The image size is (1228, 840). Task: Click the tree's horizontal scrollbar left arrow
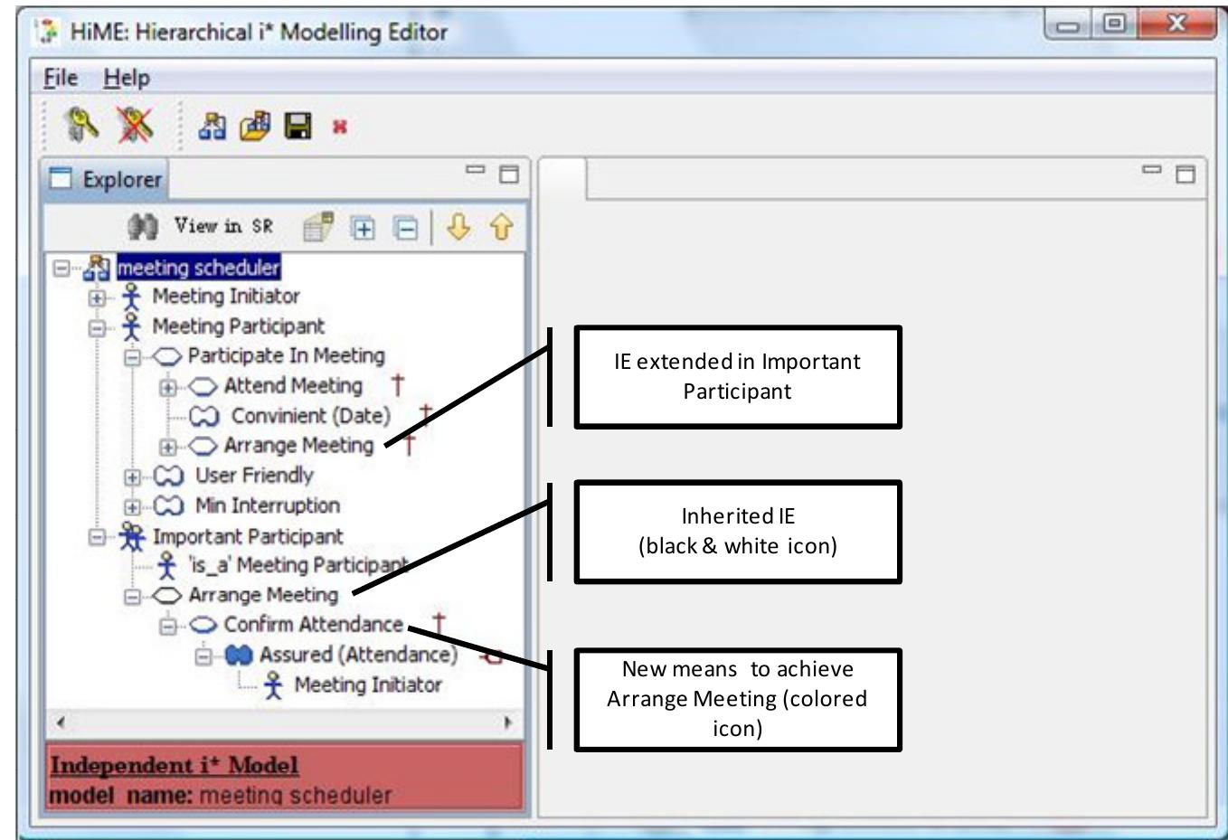click(x=60, y=722)
